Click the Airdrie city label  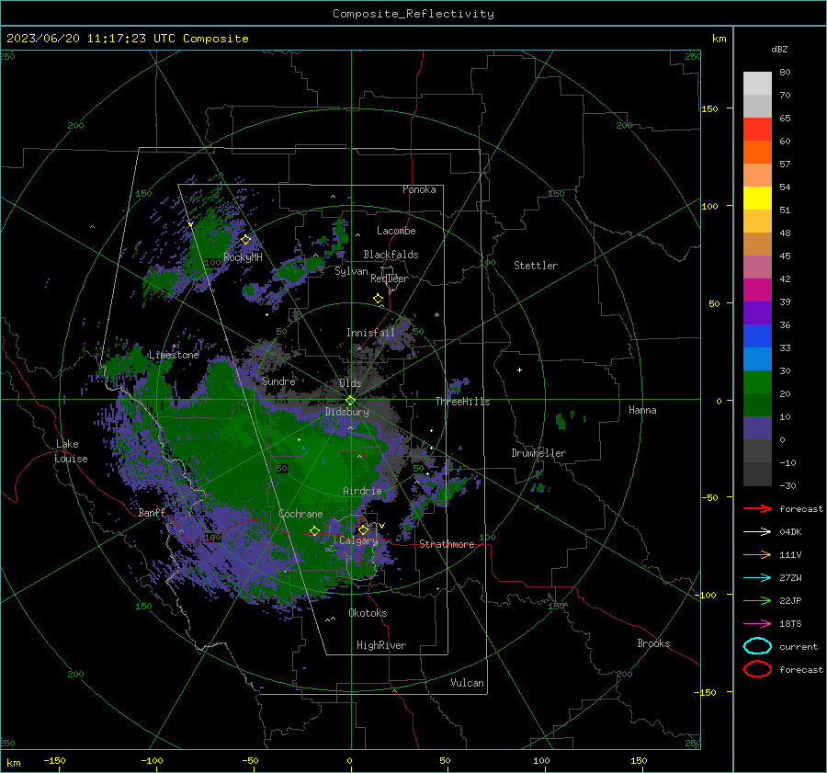click(x=362, y=491)
